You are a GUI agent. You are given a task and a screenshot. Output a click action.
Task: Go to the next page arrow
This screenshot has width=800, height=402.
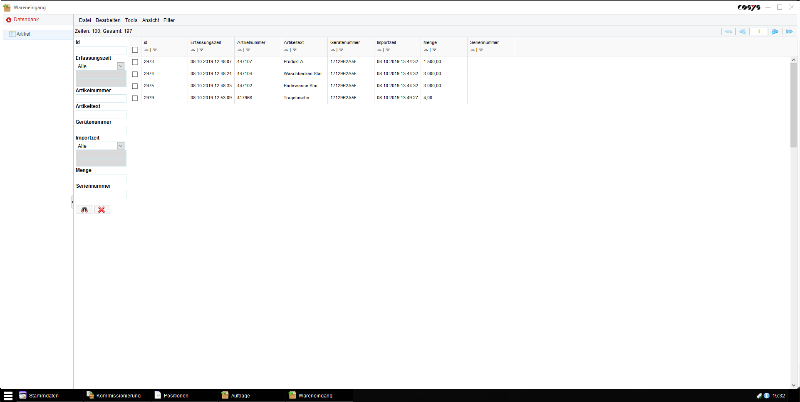pyautogui.click(x=775, y=31)
